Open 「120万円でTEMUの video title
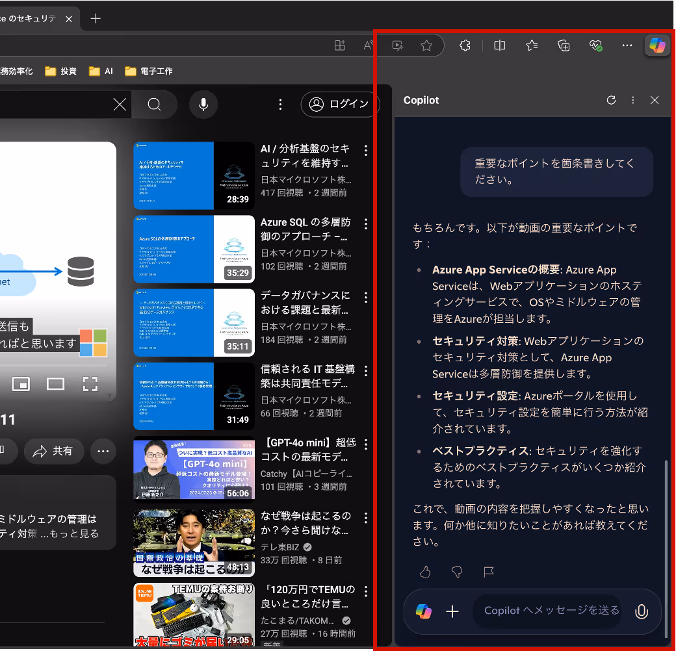The width and height of the screenshot is (676, 651). point(308,596)
